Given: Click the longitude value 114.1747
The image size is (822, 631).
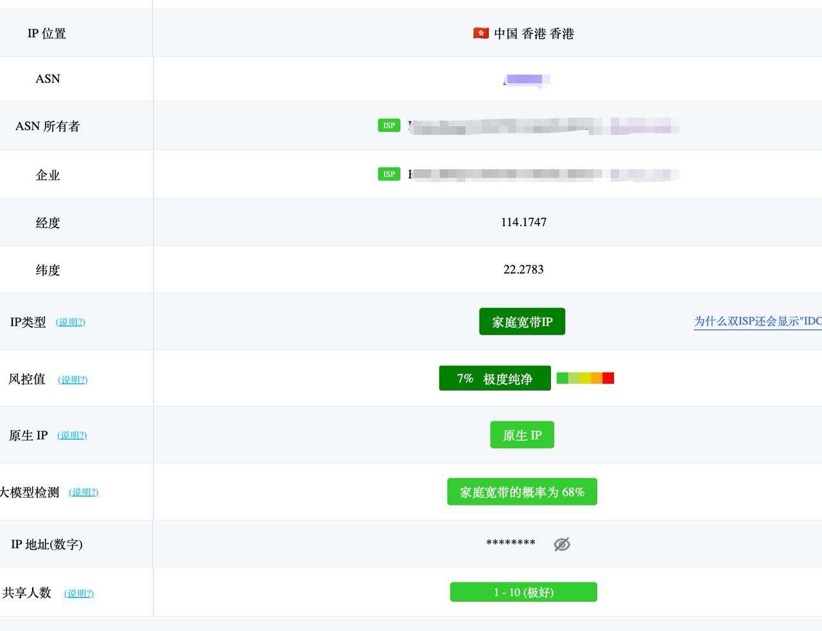Looking at the screenshot, I should point(523,222).
